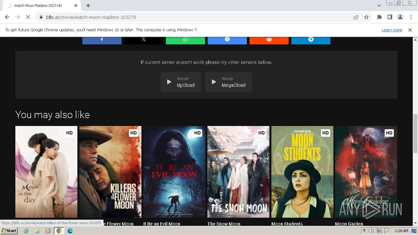Open Chrome's three-dot menu
The height and width of the screenshot is (235, 418).
click(411, 17)
